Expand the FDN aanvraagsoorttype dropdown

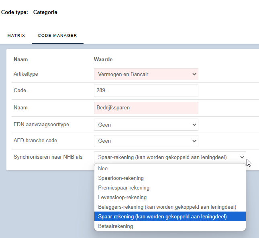(x=146, y=125)
